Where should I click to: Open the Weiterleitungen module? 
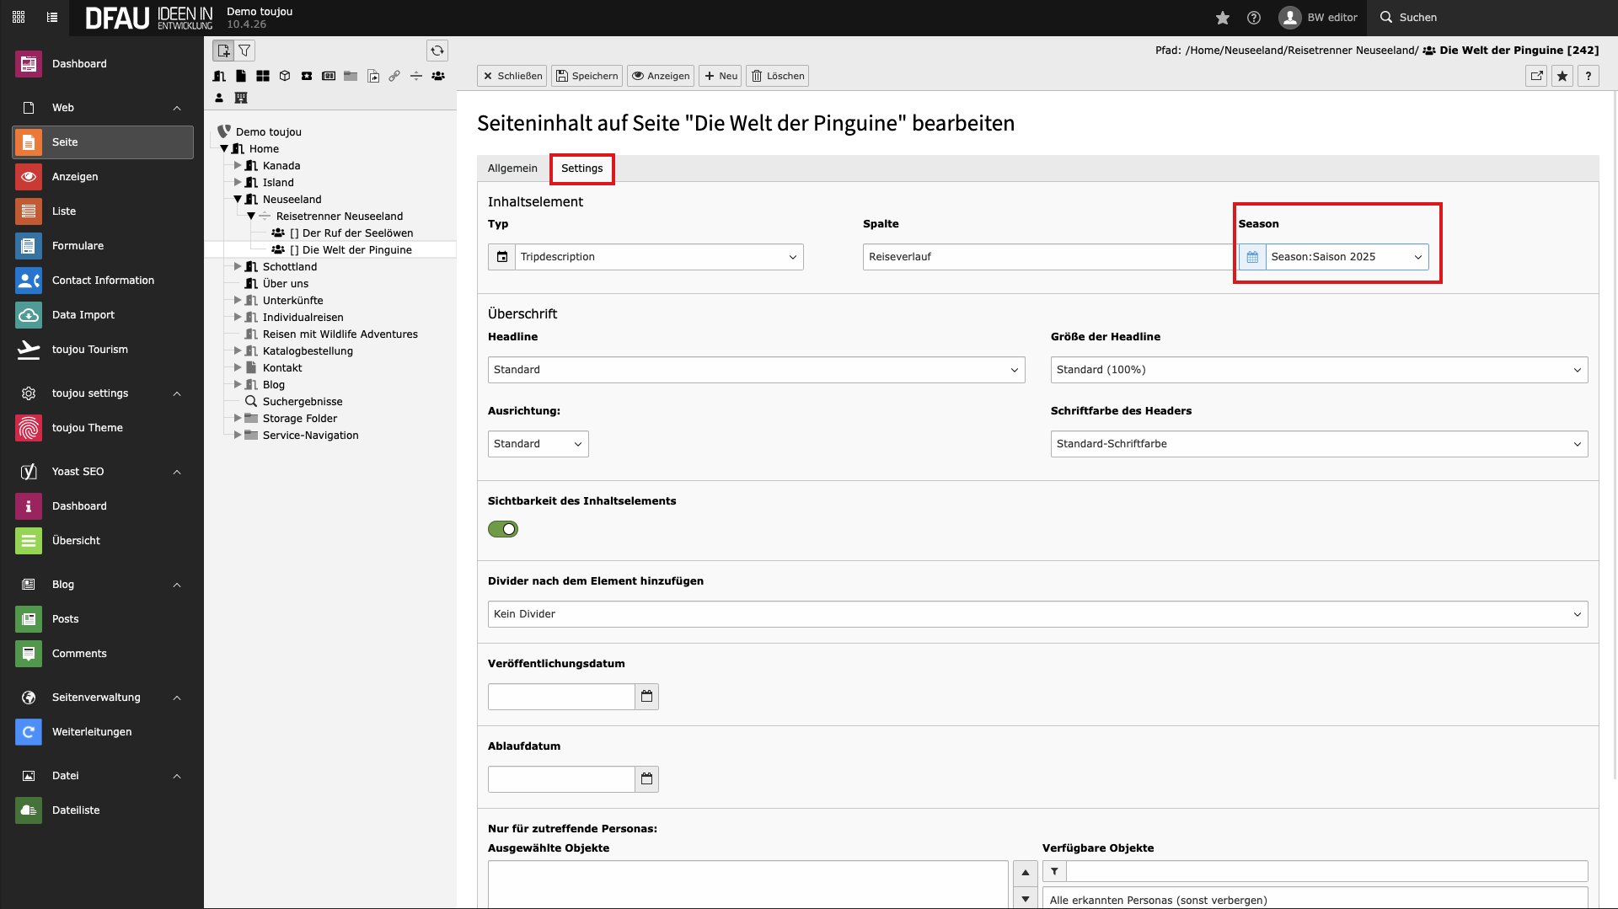(x=103, y=732)
